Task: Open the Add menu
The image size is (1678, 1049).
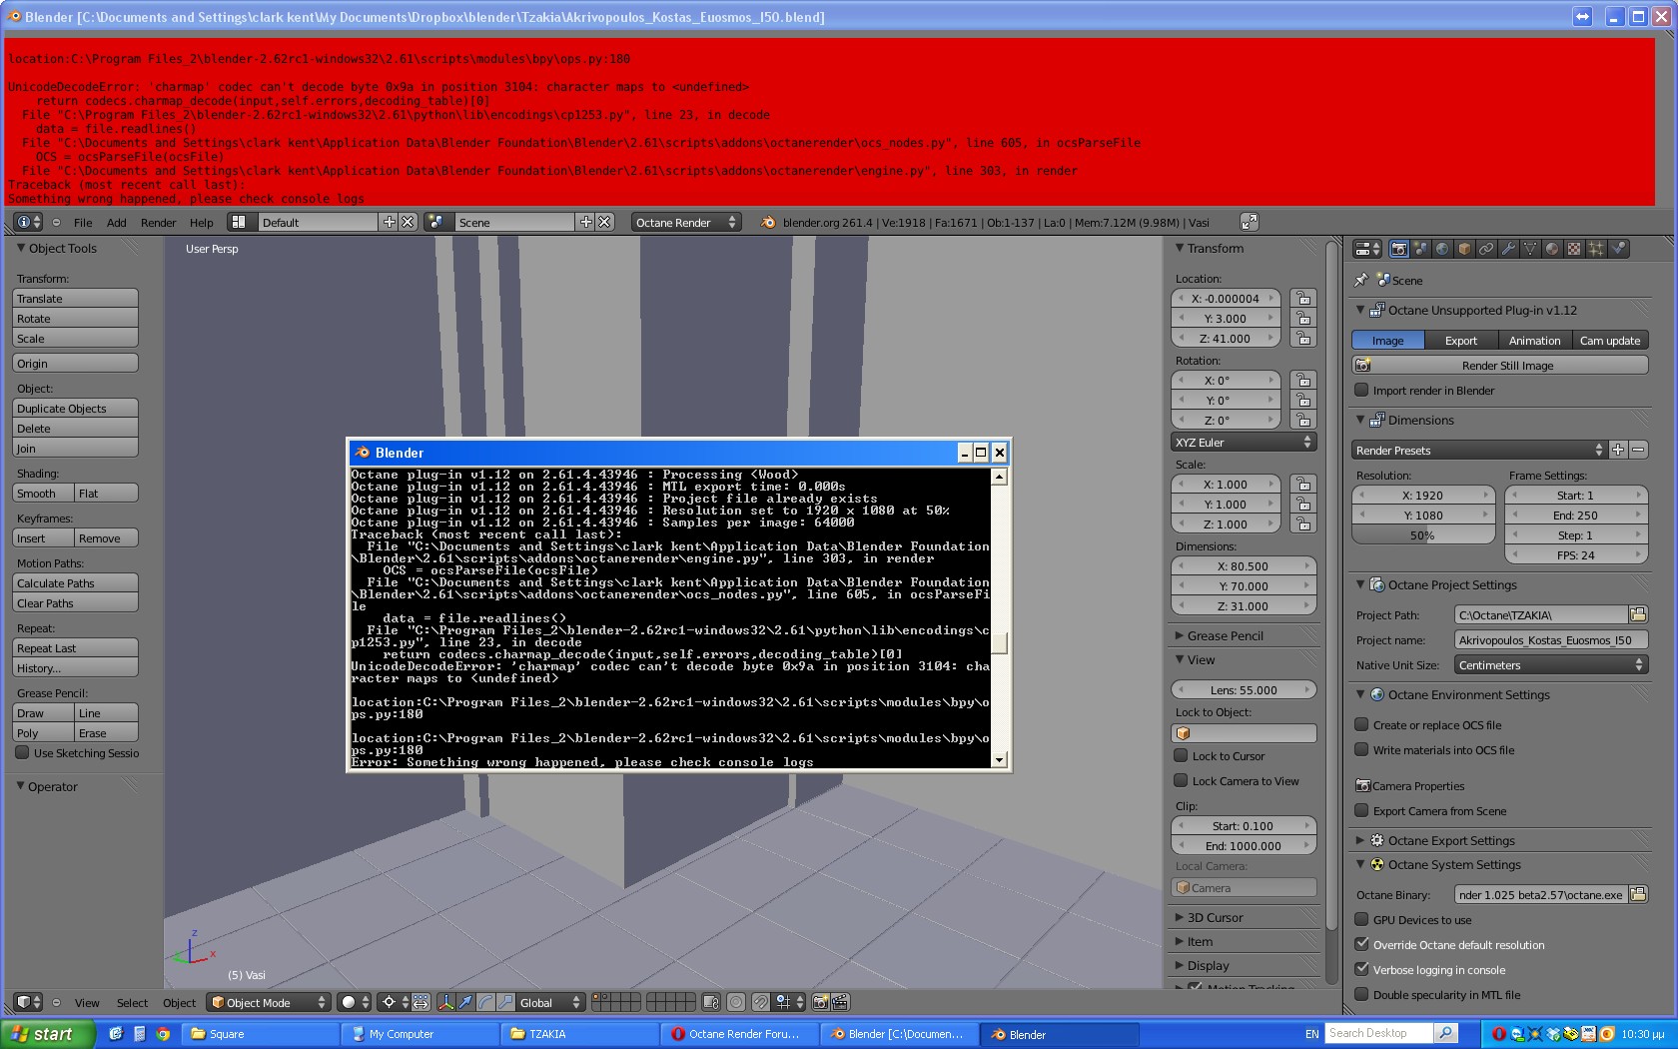Action: point(117,223)
